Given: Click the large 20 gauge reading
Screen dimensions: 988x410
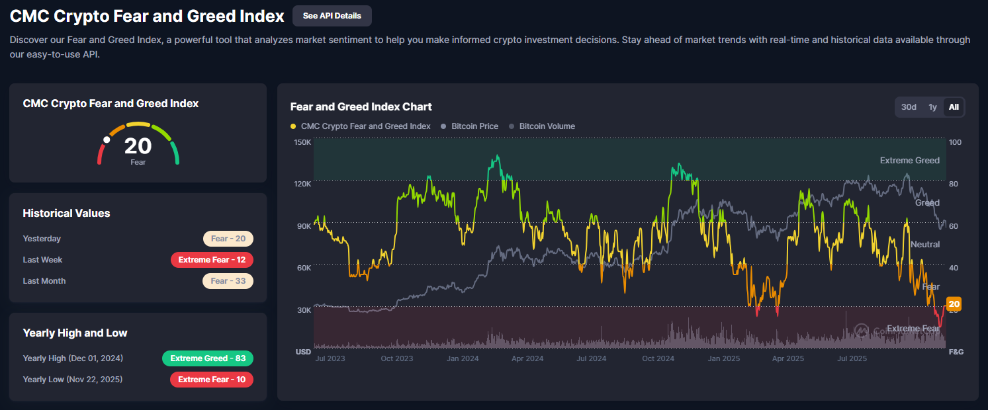Looking at the screenshot, I should coord(138,145).
